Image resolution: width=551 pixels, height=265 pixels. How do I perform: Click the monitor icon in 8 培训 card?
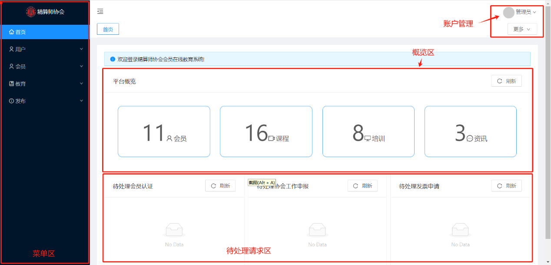click(368, 138)
